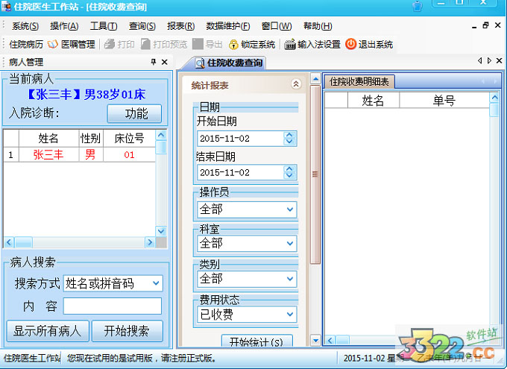
Task: Pin the 病人管理 panel
Action: click(x=154, y=62)
